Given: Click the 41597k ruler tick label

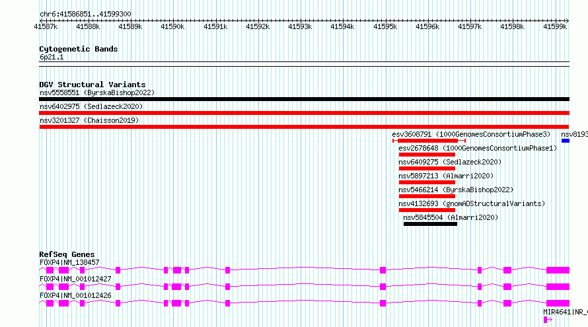Looking at the screenshot, I should pyautogui.click(x=470, y=26).
